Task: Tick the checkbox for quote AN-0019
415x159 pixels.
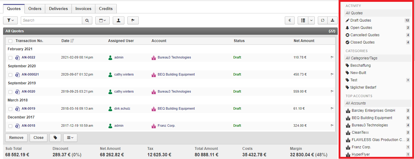Action: tap(10, 109)
